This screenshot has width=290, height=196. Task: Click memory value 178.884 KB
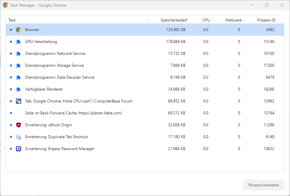point(176,42)
